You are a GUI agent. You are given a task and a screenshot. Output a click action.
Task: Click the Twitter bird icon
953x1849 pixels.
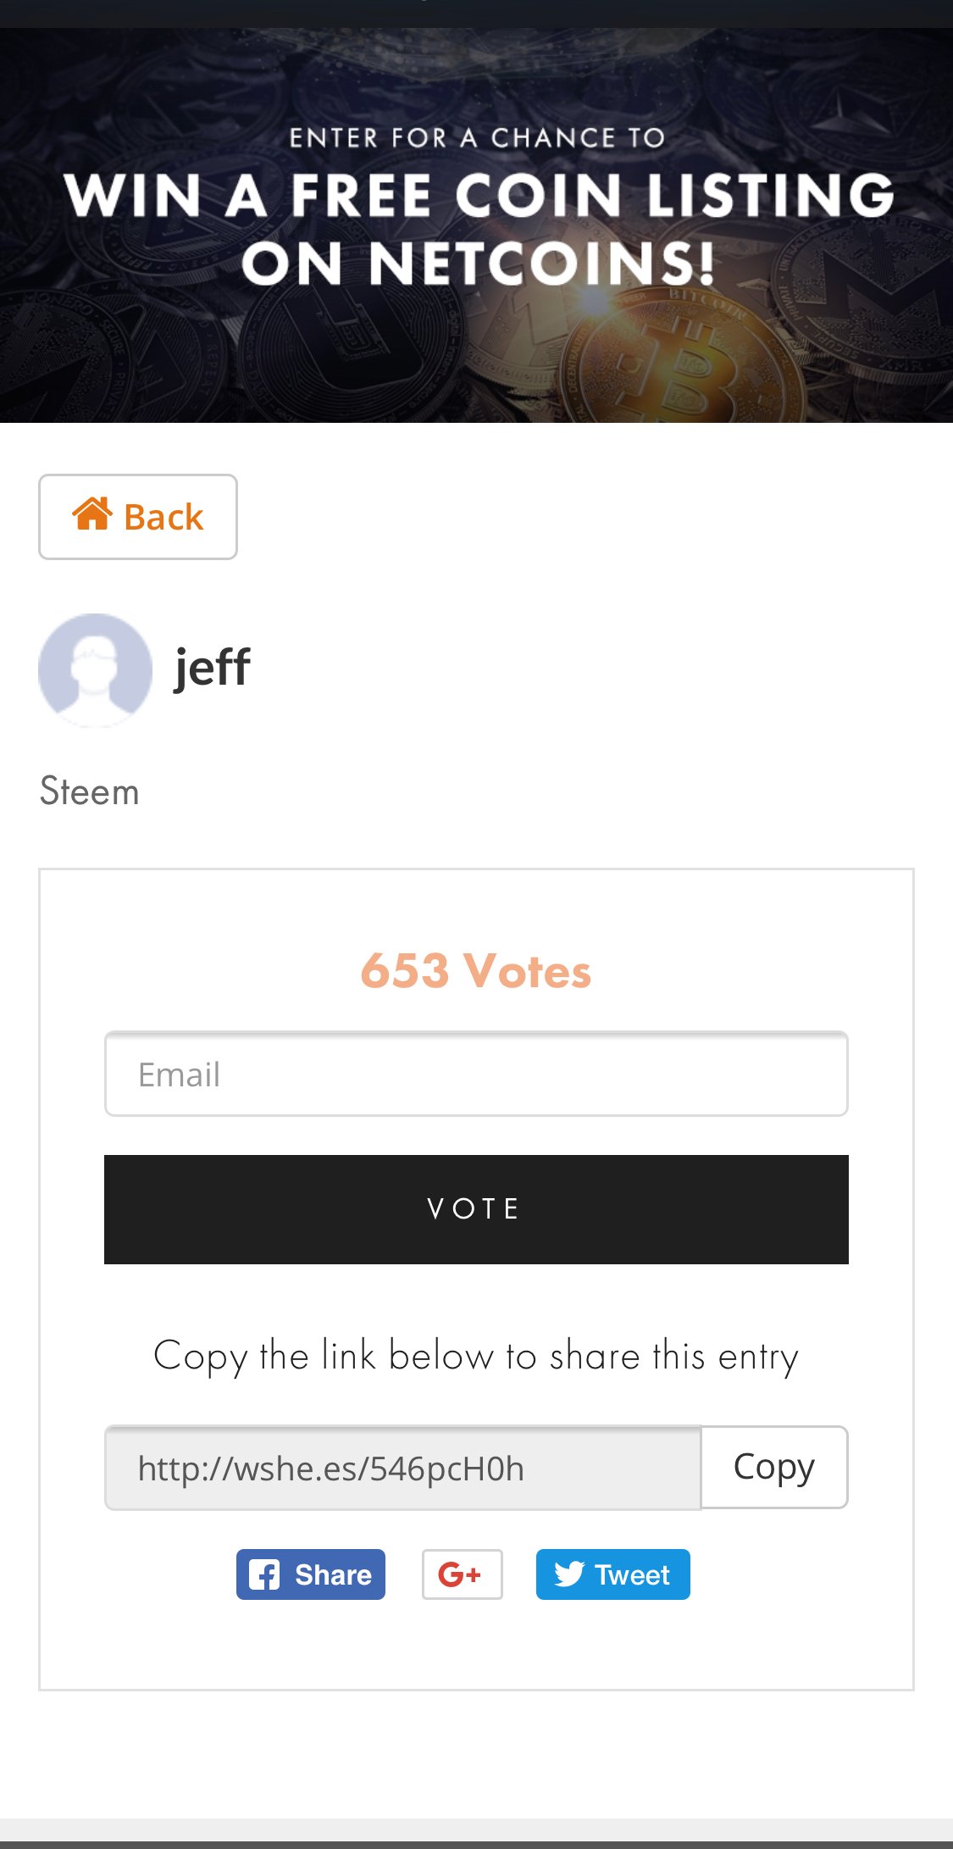point(568,1574)
